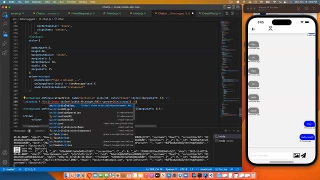Open Run and Debug view
The width and height of the screenshot is (320, 180).
click(x=4, y=43)
